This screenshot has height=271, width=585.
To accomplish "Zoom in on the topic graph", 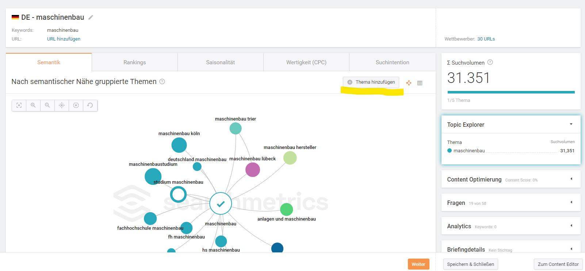I will tap(33, 105).
